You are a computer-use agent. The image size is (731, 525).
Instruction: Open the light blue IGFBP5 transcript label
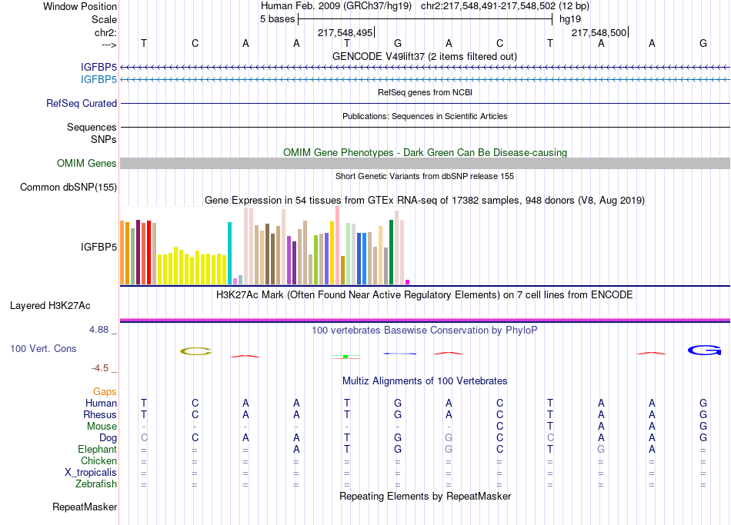98,80
